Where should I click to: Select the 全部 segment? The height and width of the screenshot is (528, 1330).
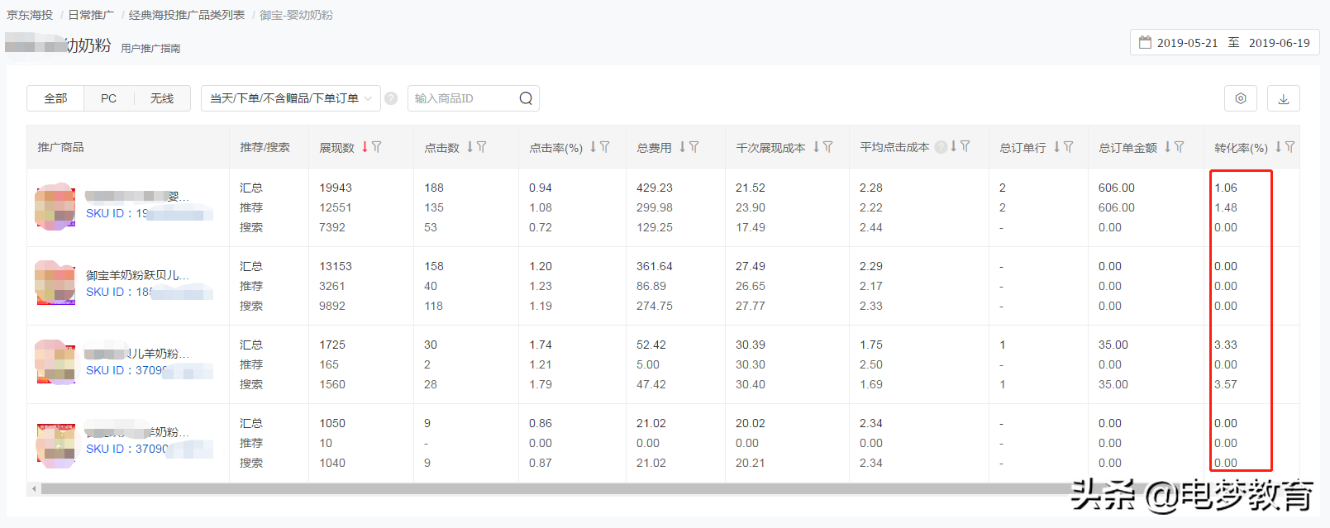coord(55,98)
